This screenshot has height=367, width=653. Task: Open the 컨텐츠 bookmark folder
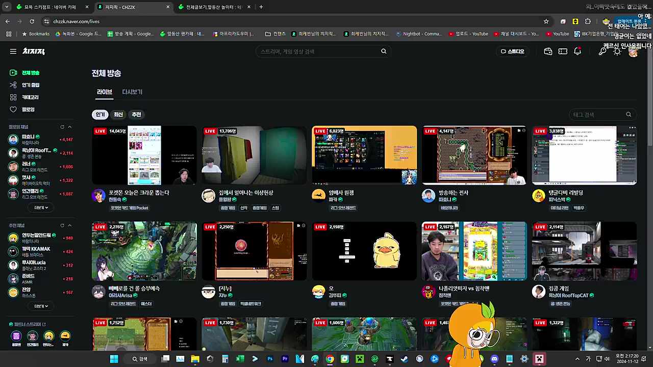[275, 34]
